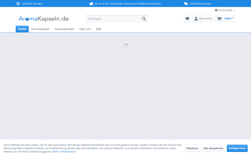Screen dimensions: 251x157
Task: Click the shopping cart icon
Action: coord(220,18)
